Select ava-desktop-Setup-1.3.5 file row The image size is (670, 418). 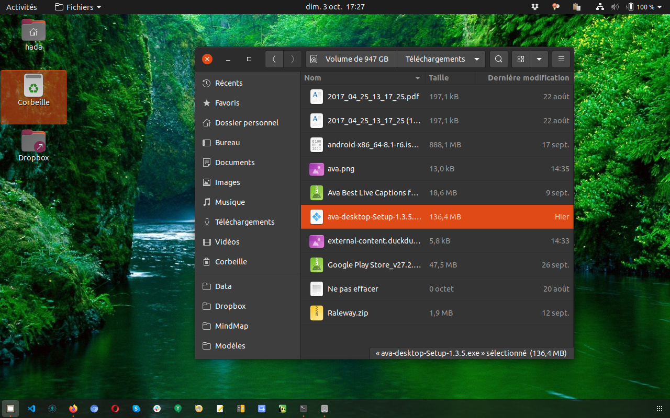(437, 217)
